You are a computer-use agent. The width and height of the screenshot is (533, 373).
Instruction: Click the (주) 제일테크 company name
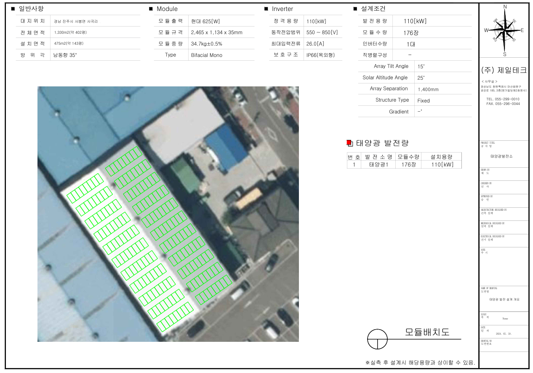504,70
